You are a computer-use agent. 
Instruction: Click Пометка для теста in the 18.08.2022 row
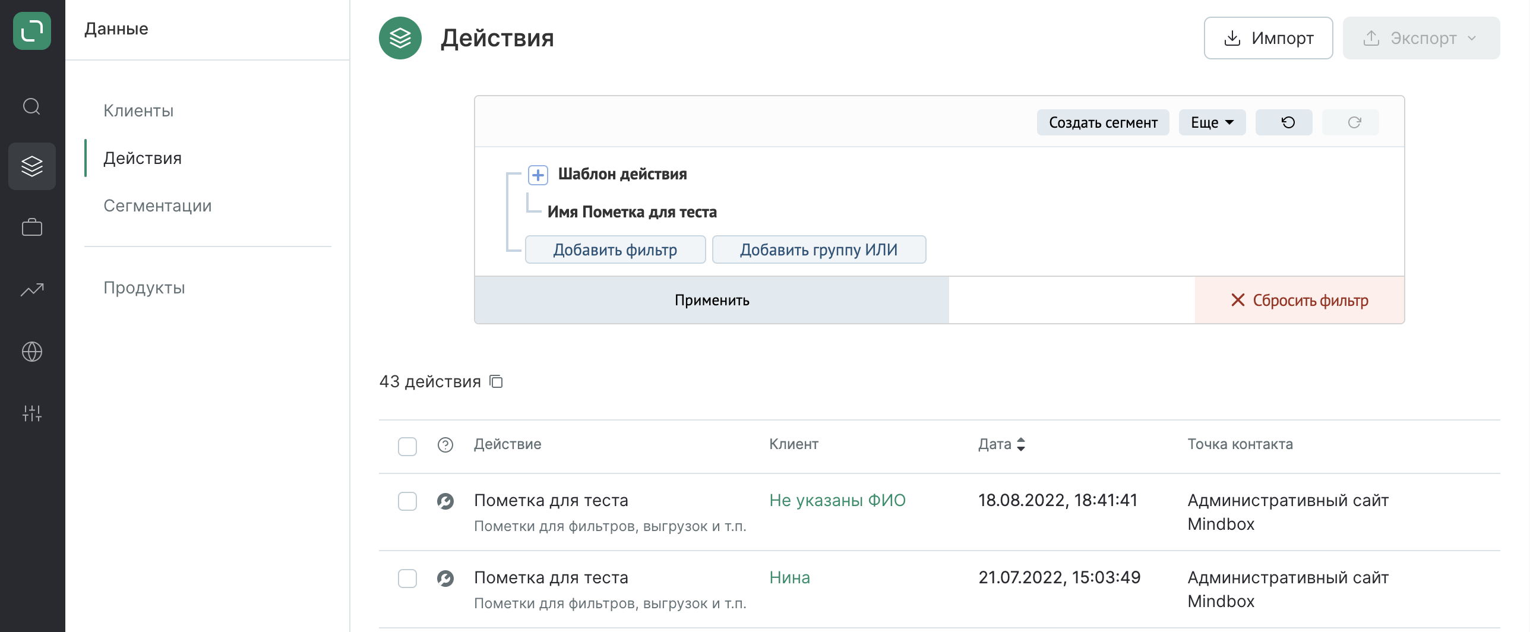(x=551, y=500)
